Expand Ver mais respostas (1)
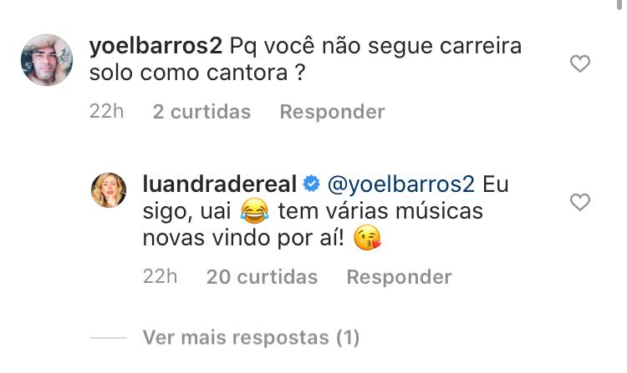The width and height of the screenshot is (627, 373). pyautogui.click(x=251, y=338)
